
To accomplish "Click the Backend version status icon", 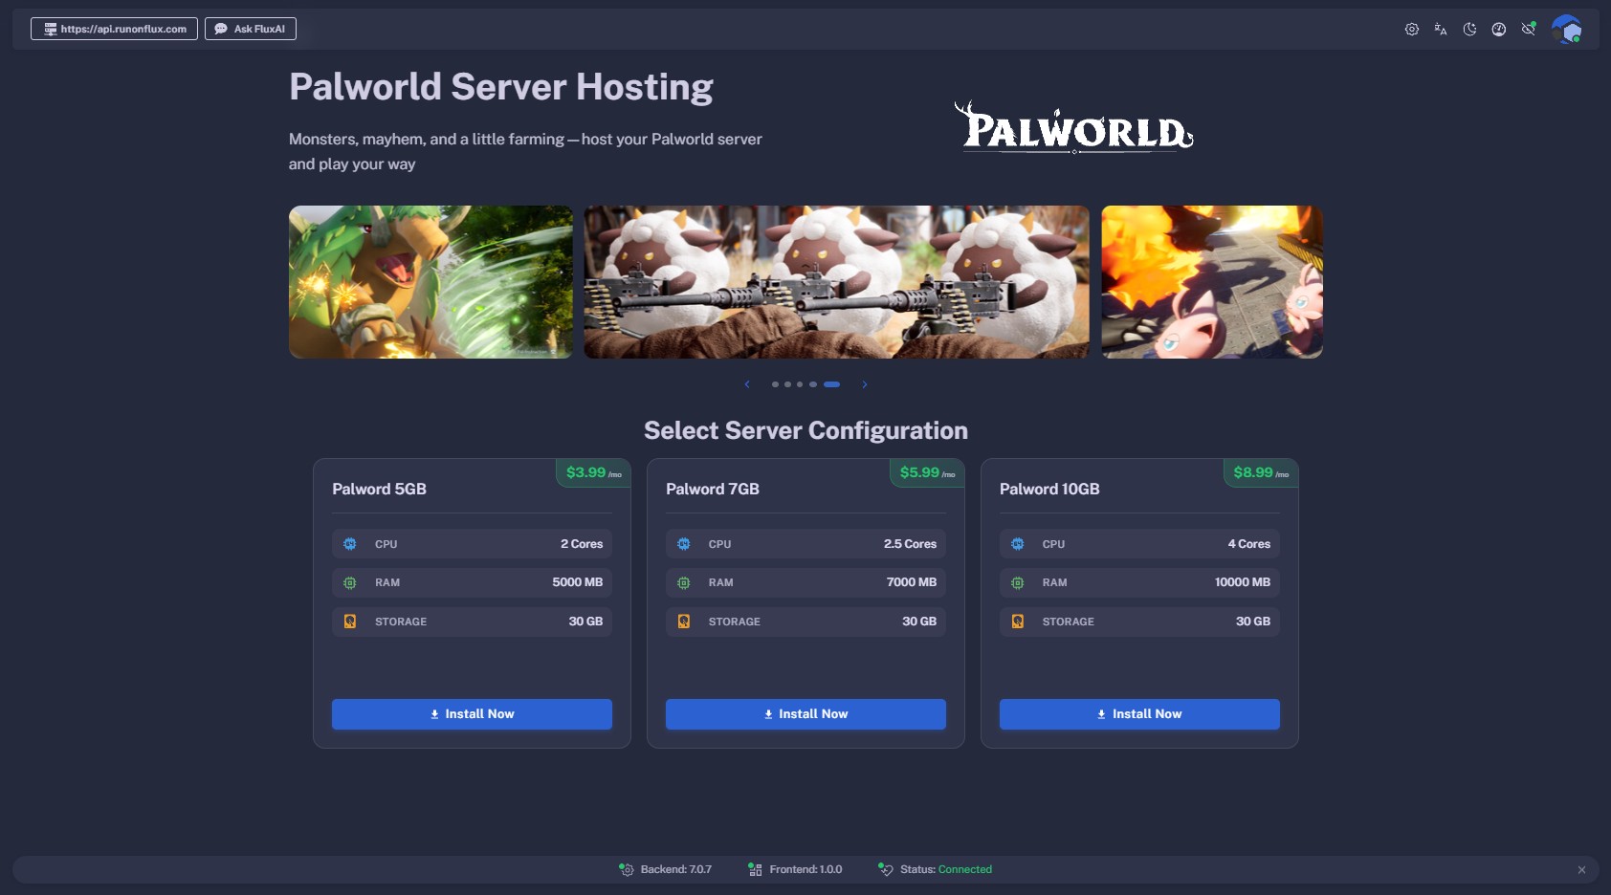I will pos(627,869).
